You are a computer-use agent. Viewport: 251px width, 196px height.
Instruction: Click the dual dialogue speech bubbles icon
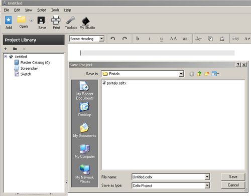click(x=235, y=39)
